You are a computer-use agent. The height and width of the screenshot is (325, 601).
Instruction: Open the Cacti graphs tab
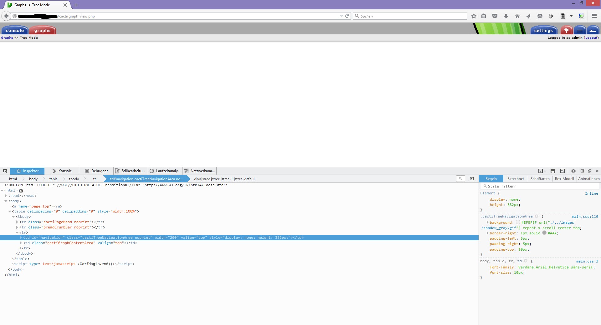(x=42, y=30)
